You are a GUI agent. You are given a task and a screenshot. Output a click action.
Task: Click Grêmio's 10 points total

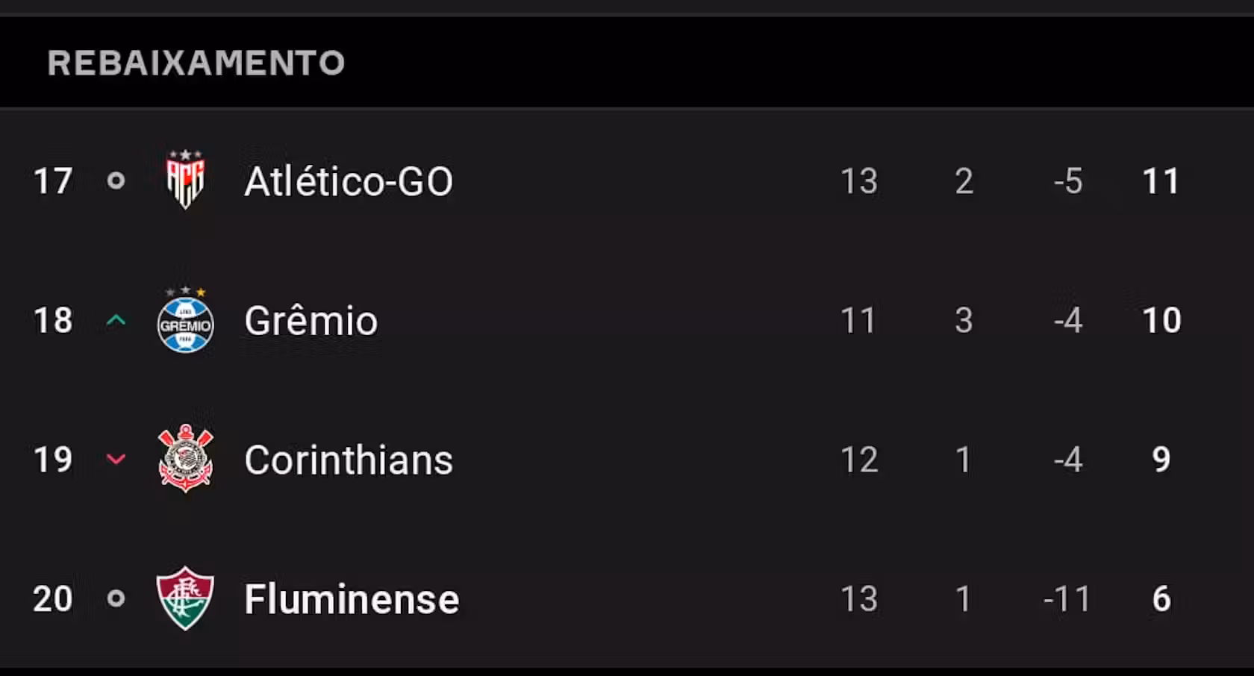(x=1161, y=321)
